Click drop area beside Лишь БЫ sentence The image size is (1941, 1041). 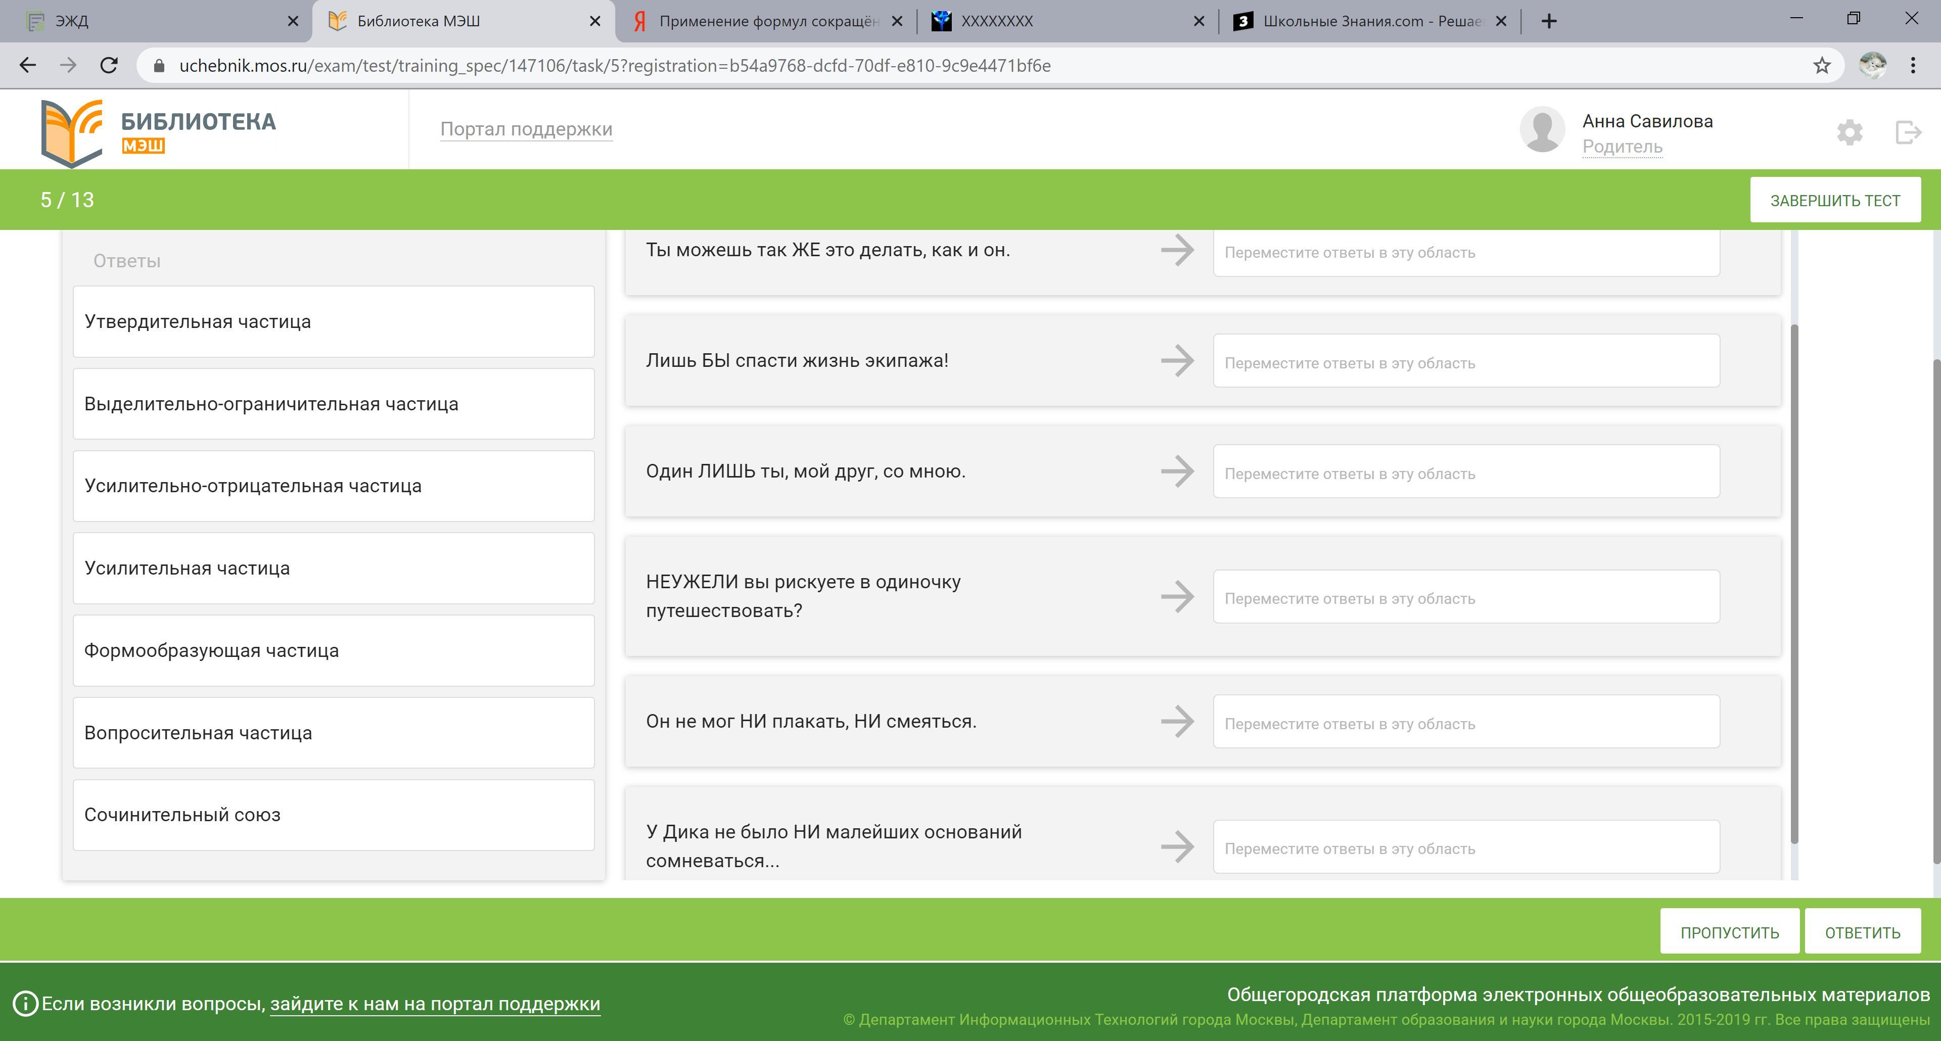coord(1465,361)
